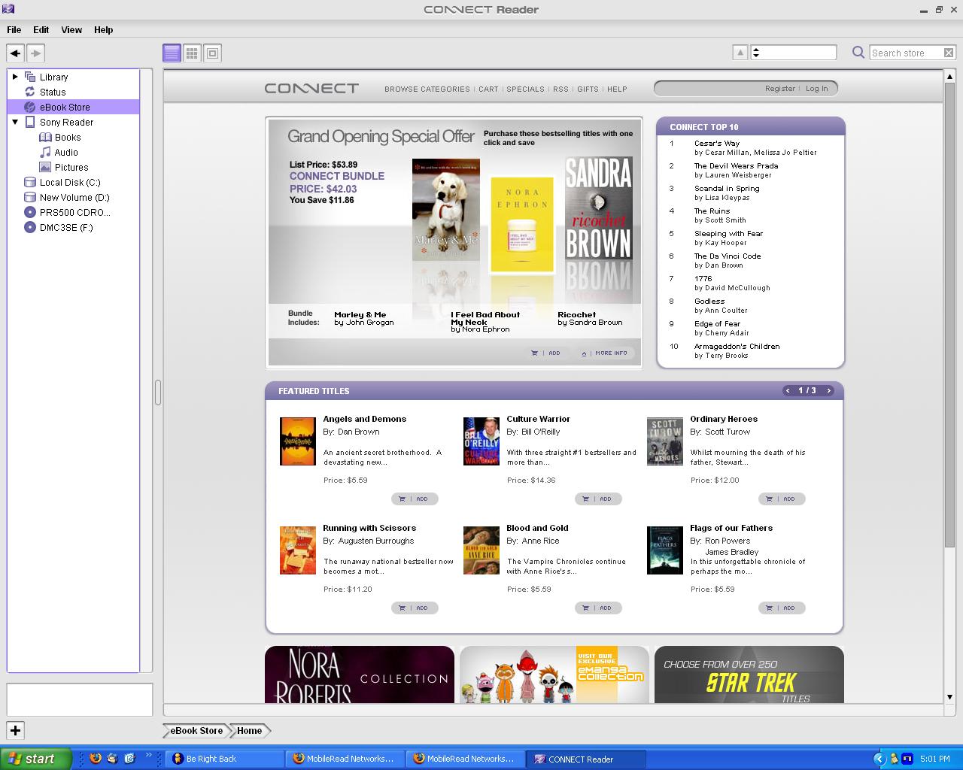963x770 pixels.
Task: Select eBook Store in the sidebar
Action: tap(73, 107)
